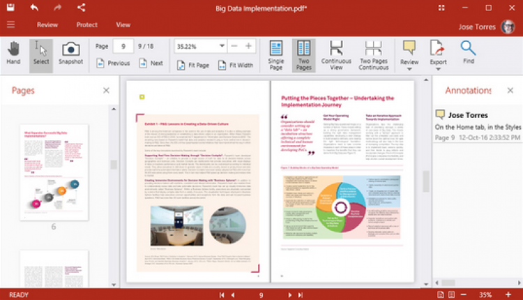The width and height of the screenshot is (523, 300).
Task: Open the Find search tool
Action: (469, 53)
